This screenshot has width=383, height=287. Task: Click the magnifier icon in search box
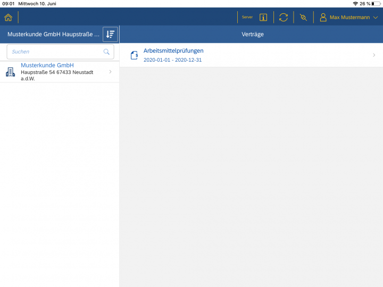click(x=106, y=52)
